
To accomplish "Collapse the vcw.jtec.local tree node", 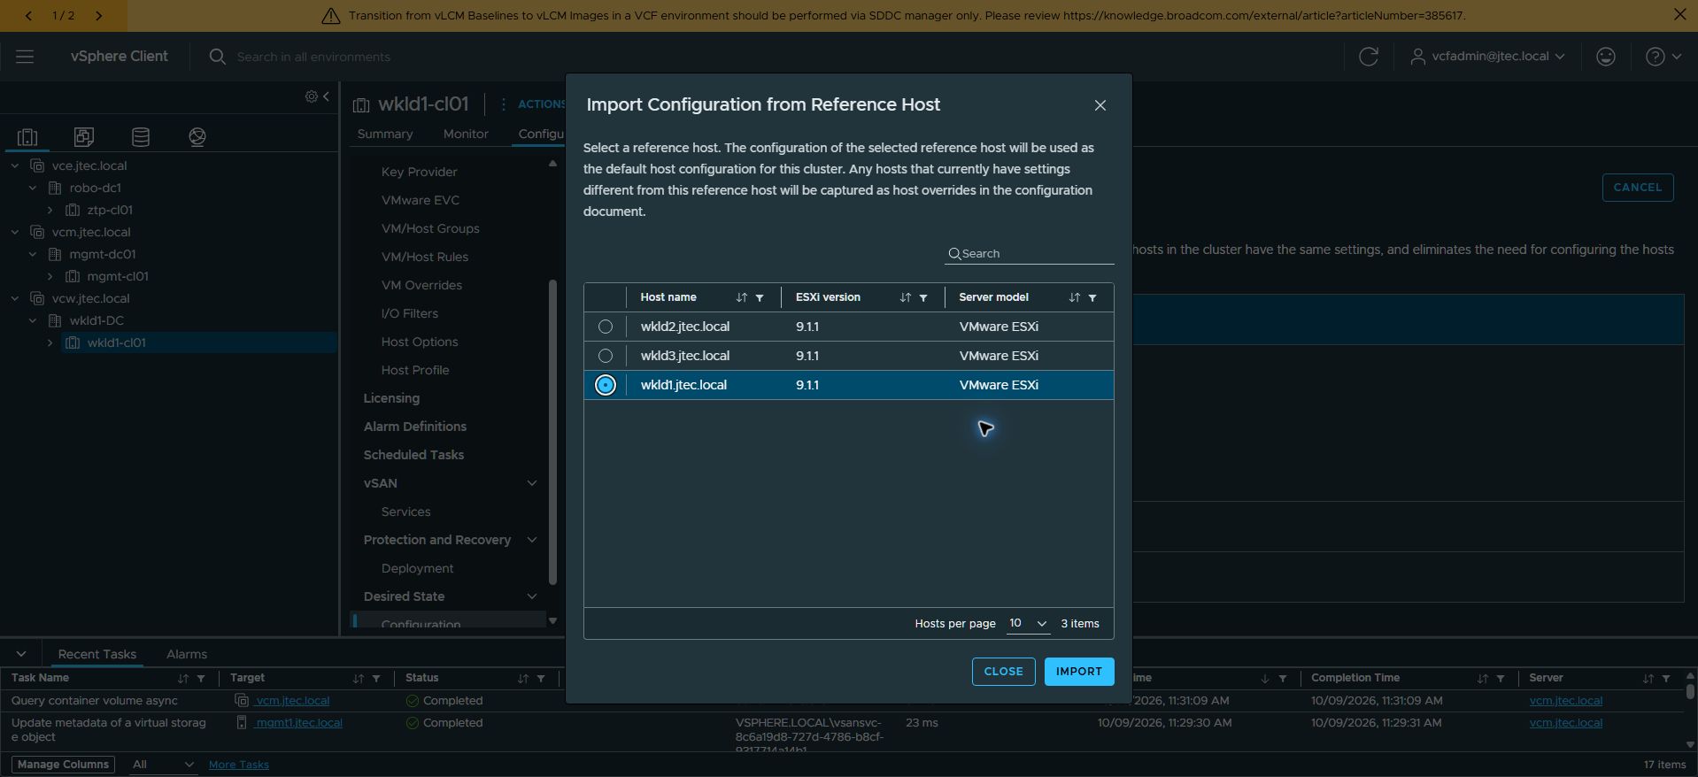I will (15, 299).
